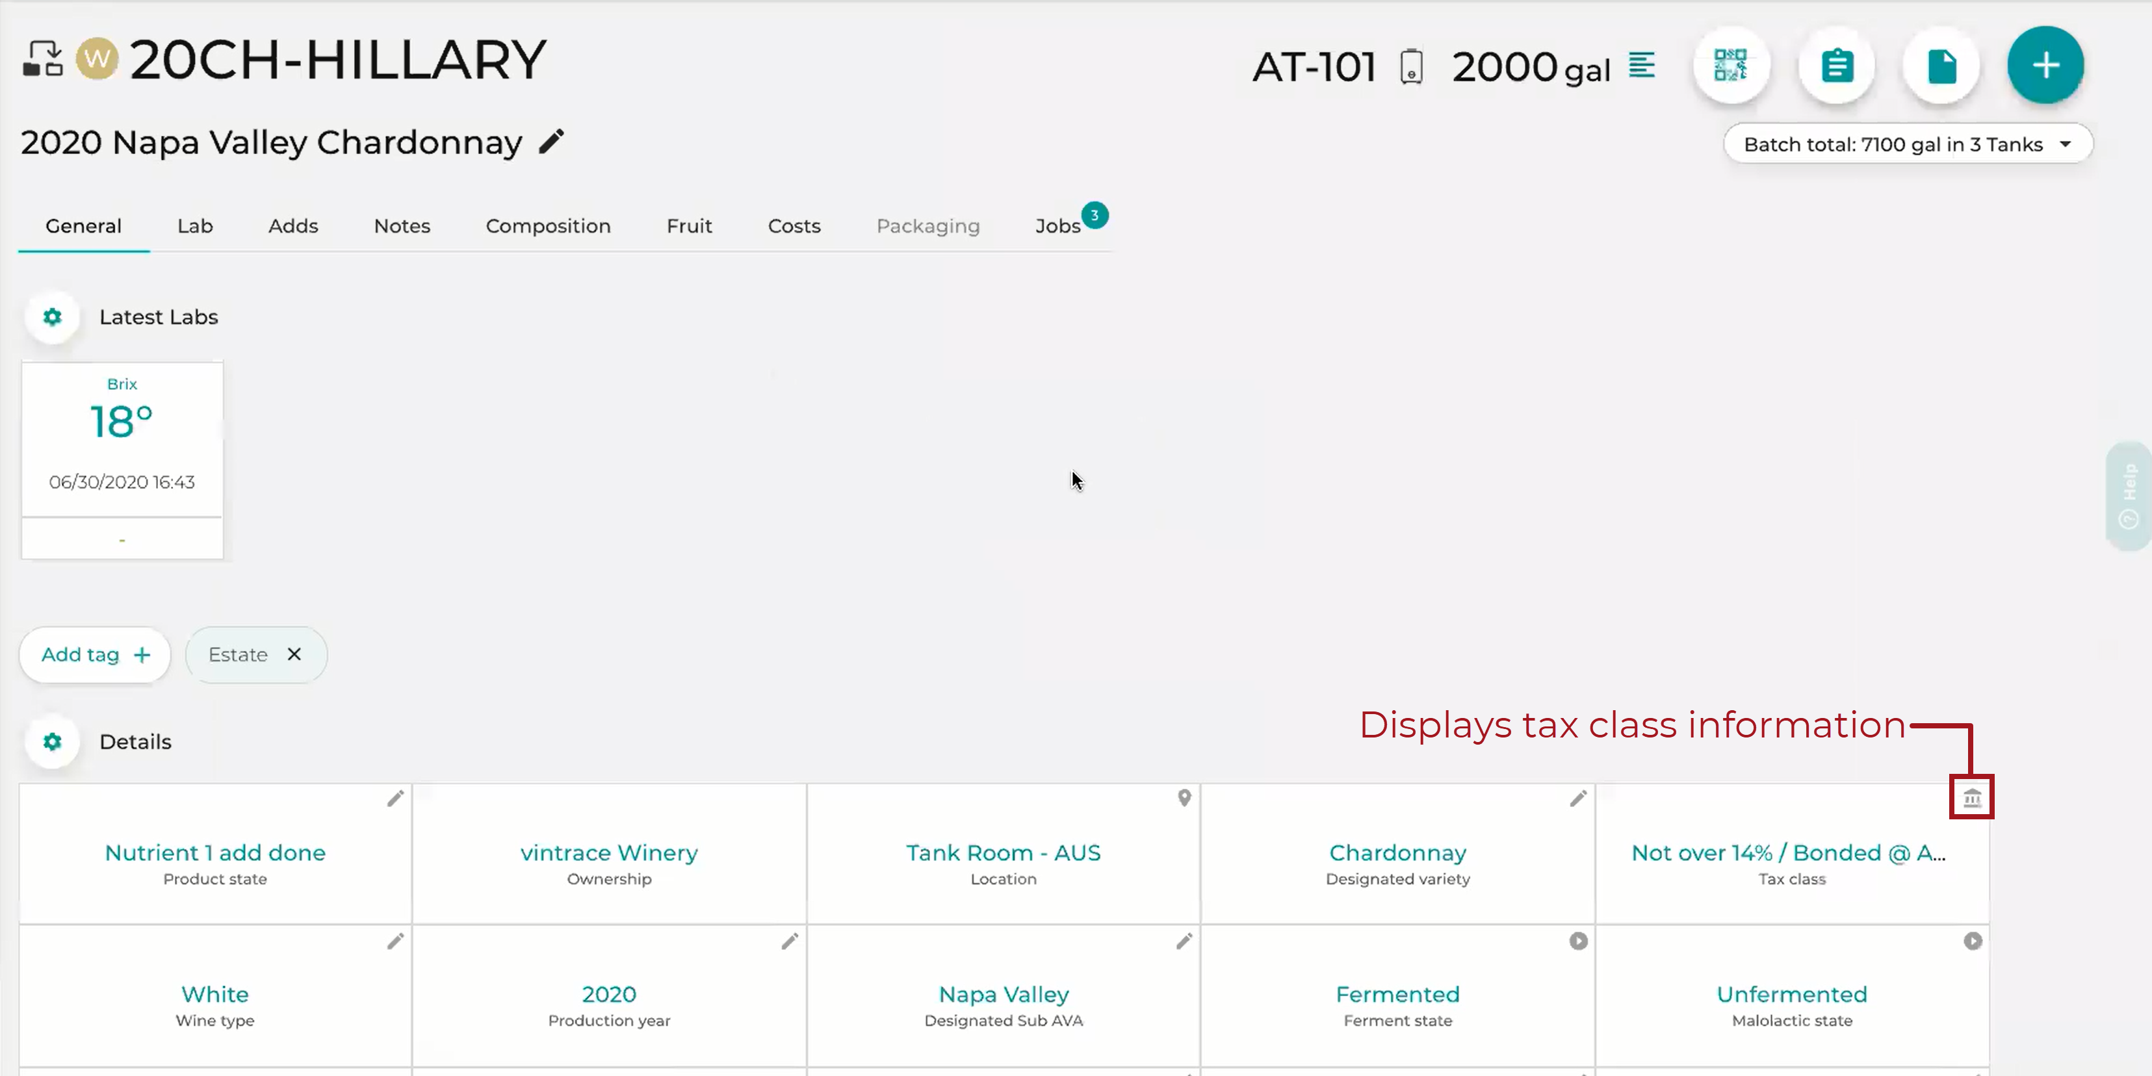The width and height of the screenshot is (2152, 1076).
Task: Click the 20CH-HILLARY batch title
Action: [x=337, y=59]
